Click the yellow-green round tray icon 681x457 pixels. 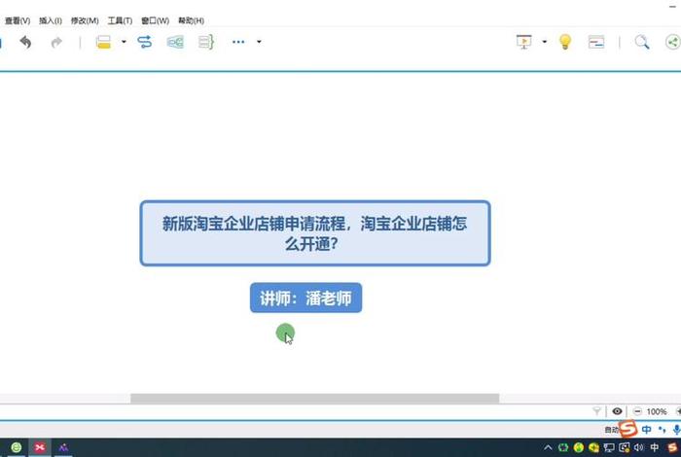pyautogui.click(x=579, y=447)
